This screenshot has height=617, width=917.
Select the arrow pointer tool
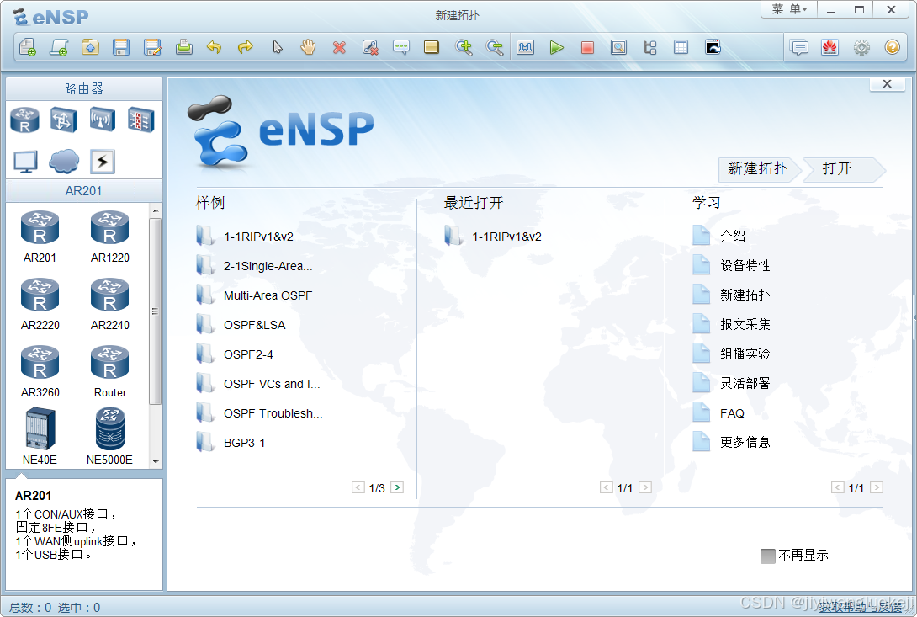278,47
